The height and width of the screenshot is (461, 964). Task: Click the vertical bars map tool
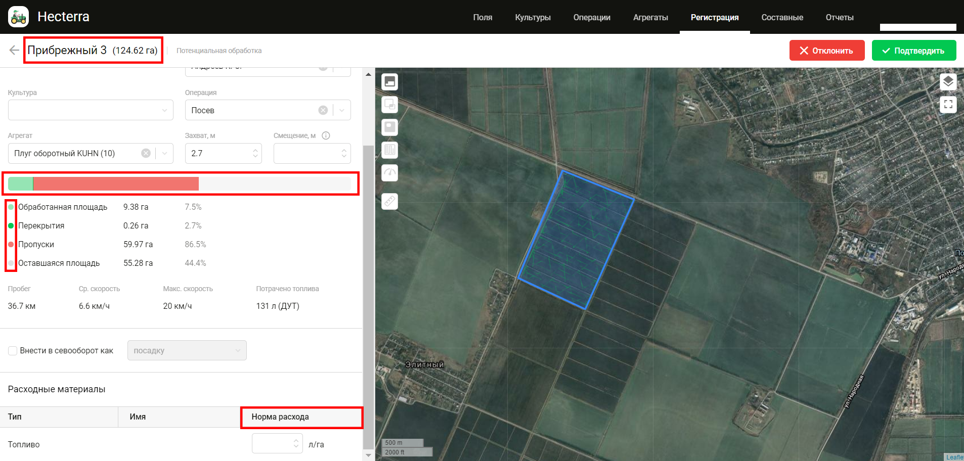389,150
